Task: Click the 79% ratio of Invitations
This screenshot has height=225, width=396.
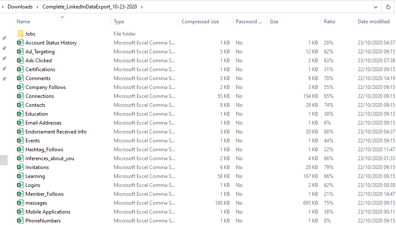Action: click(329, 167)
